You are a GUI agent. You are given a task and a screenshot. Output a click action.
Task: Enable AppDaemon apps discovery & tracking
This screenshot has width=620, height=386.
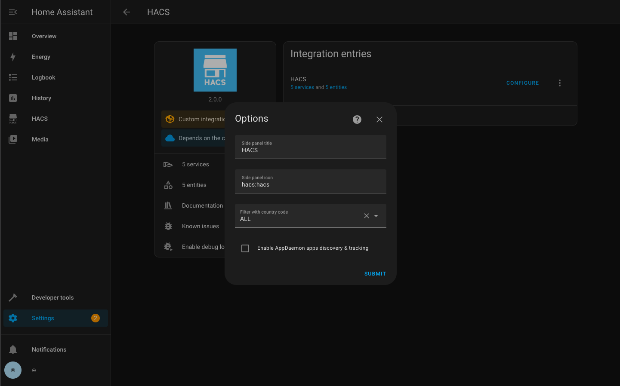click(245, 248)
